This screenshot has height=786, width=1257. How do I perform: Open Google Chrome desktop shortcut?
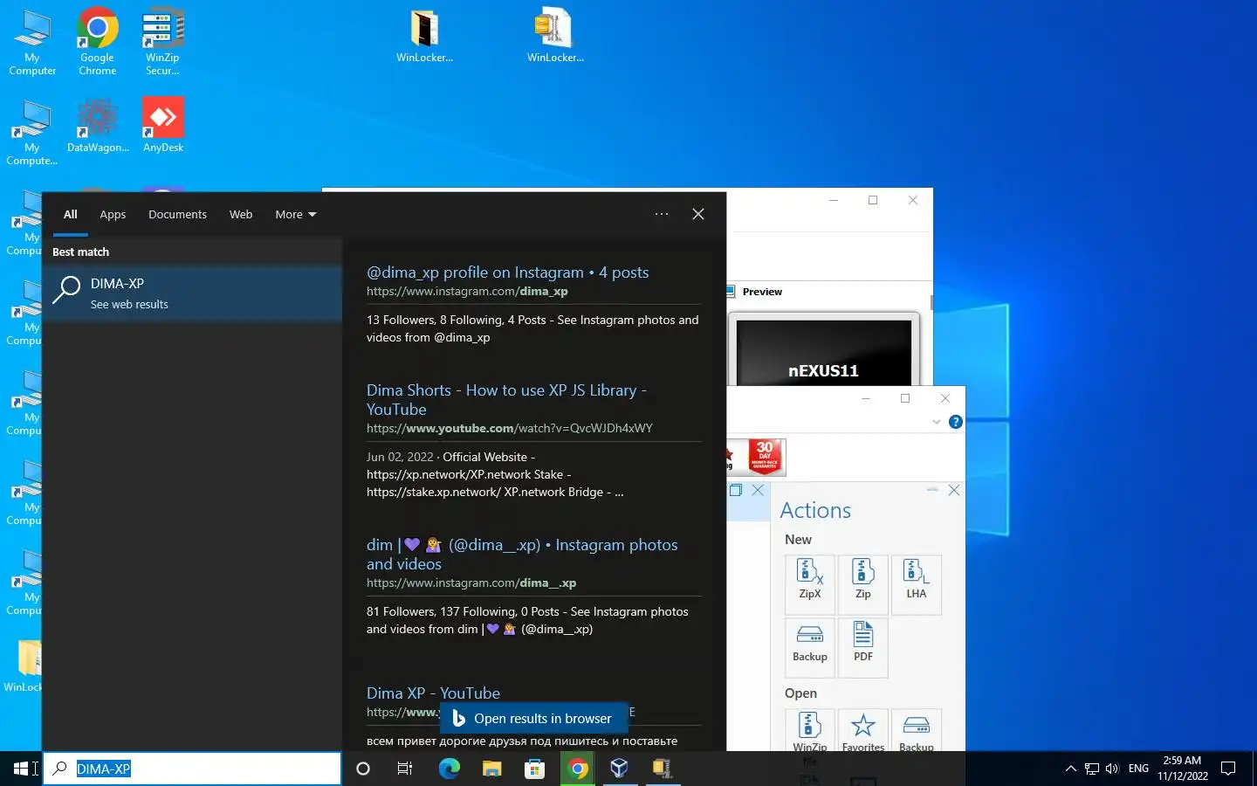[x=98, y=41]
